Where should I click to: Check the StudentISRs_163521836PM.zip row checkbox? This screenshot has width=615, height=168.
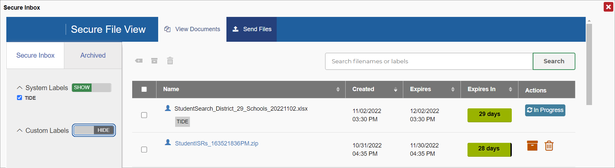[x=144, y=149]
